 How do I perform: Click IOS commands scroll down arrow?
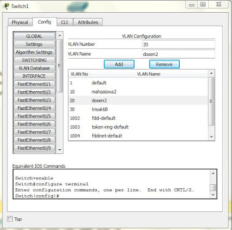point(213,195)
